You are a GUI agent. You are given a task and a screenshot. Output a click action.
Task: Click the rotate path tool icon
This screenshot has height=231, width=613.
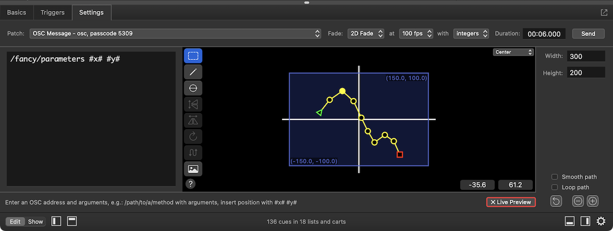tap(193, 137)
